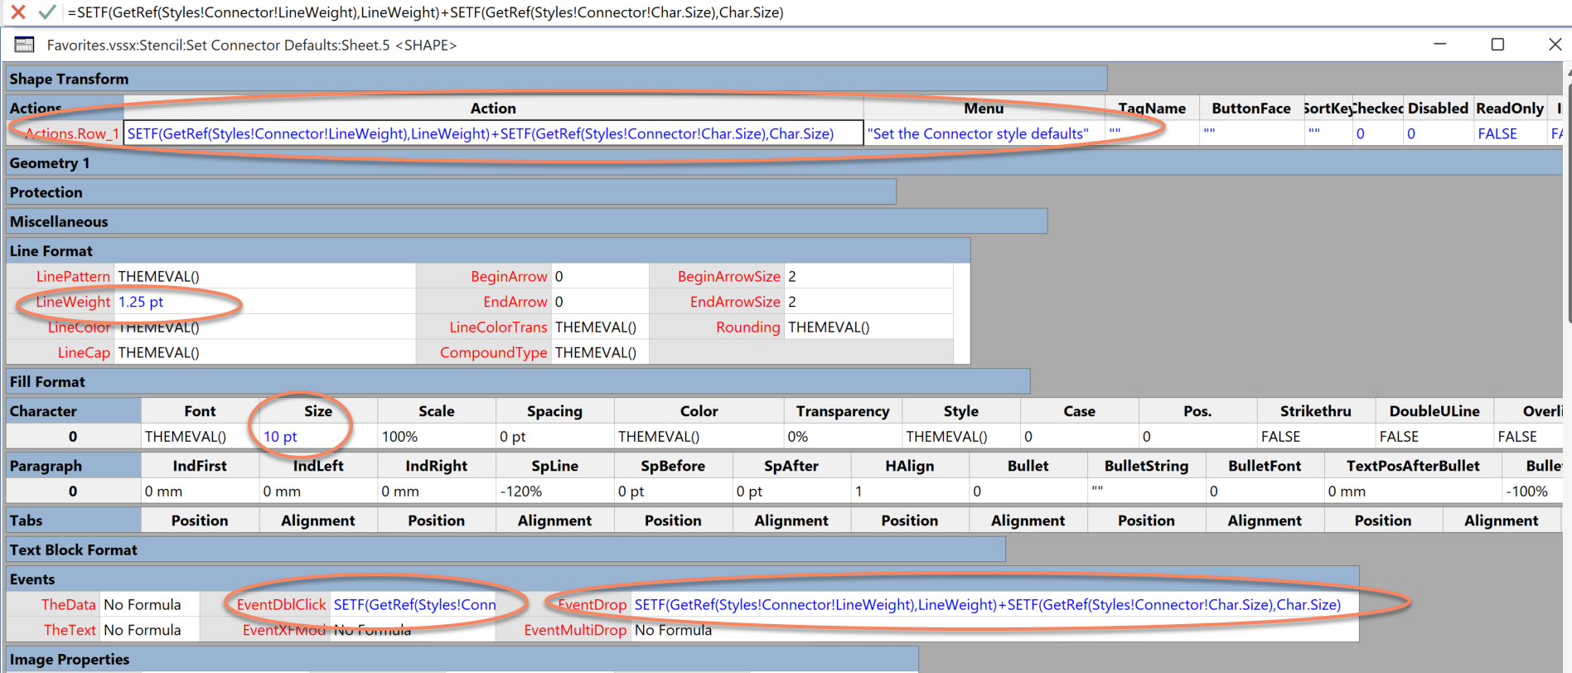The image size is (1572, 673).
Task: Select Character Color THEMEVAL() cell
Action: tap(699, 437)
